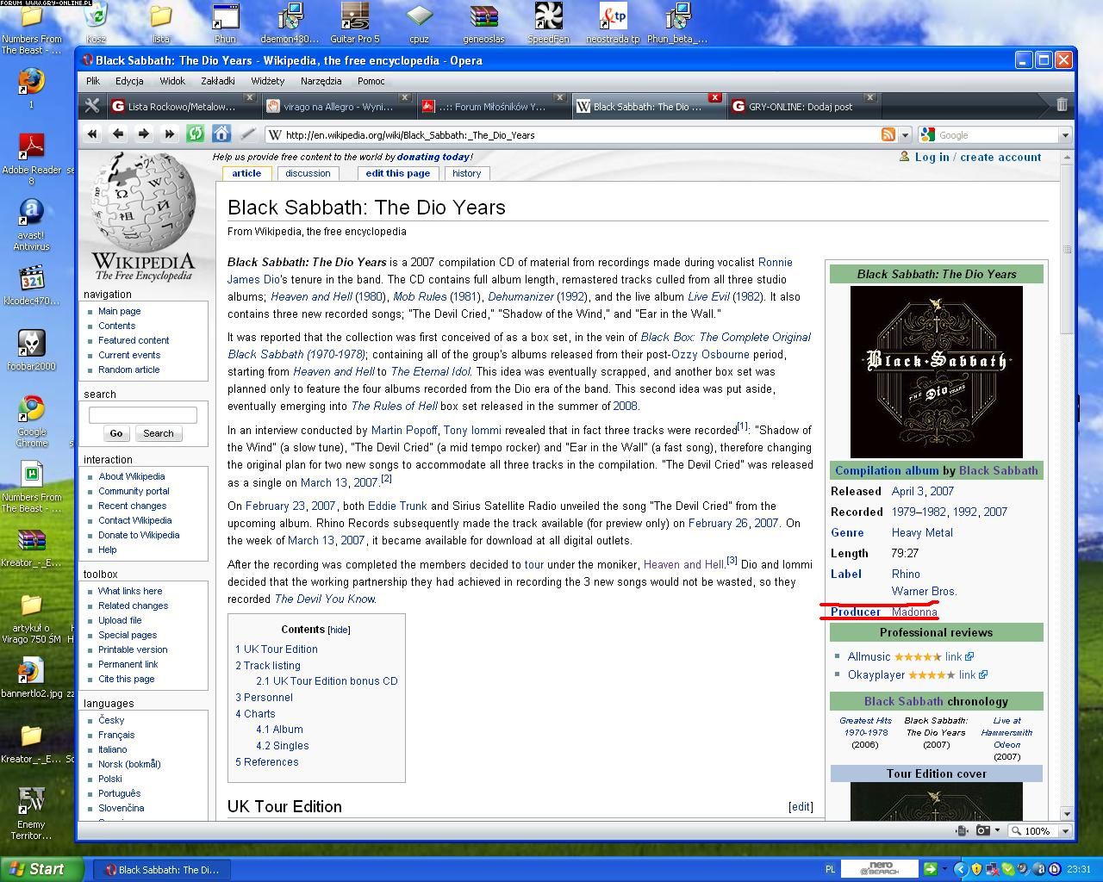Switch to GRY-ONLINE: Dodaj post tab
1103x882 pixels.
(x=801, y=106)
